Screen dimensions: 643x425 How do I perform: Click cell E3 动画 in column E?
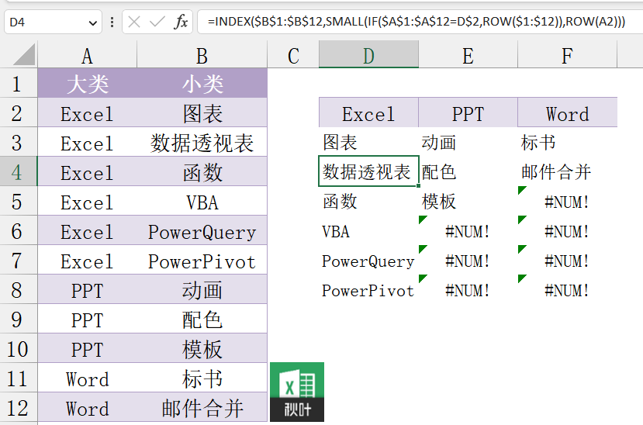click(x=468, y=142)
